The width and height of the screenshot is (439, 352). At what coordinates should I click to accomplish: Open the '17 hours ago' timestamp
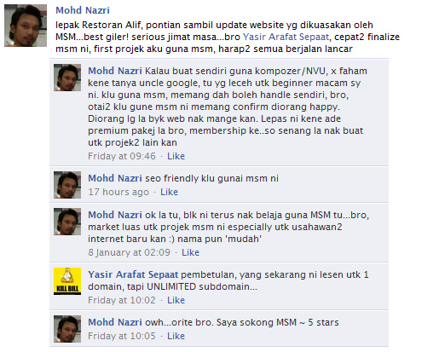pyautogui.click(x=118, y=192)
